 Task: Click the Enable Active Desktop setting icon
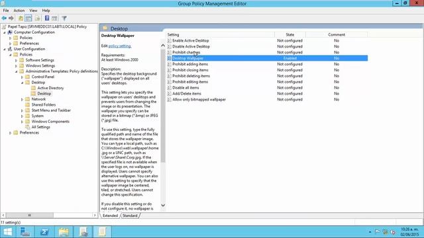coord(169,40)
